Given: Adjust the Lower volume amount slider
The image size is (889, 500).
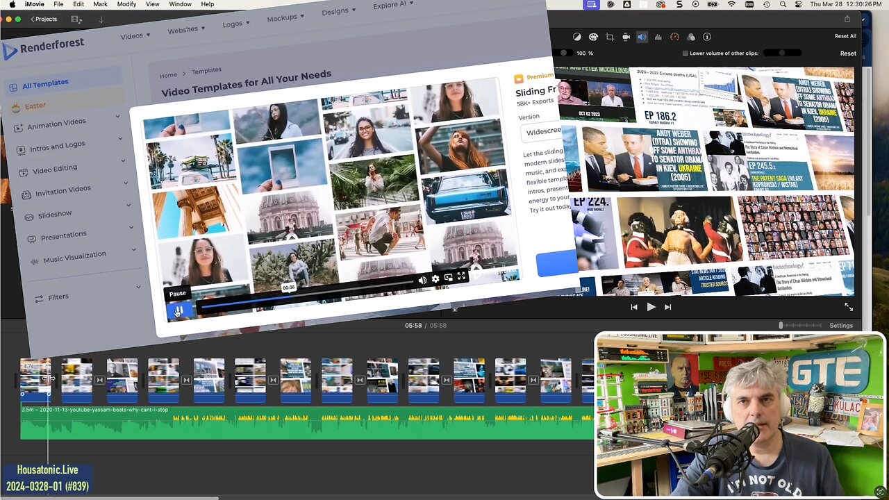Looking at the screenshot, I should coord(781,53).
